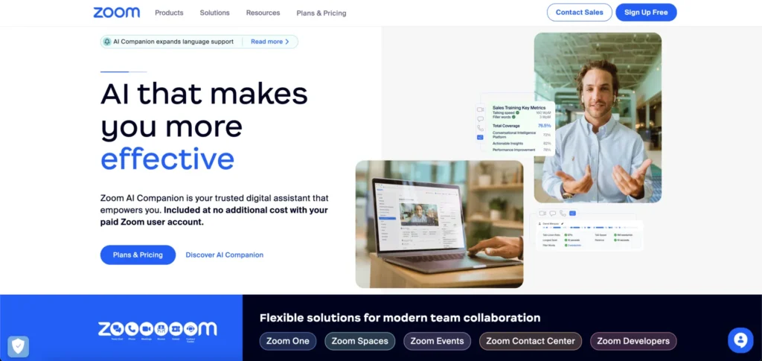The image size is (762, 361).
Task: Click the Total Coverage 76.5% value
Action: [x=544, y=126]
